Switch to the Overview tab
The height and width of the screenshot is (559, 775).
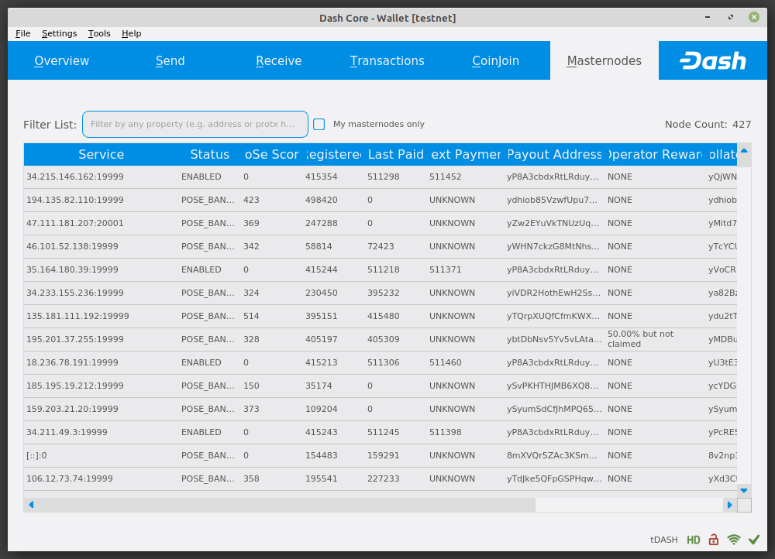(x=62, y=60)
